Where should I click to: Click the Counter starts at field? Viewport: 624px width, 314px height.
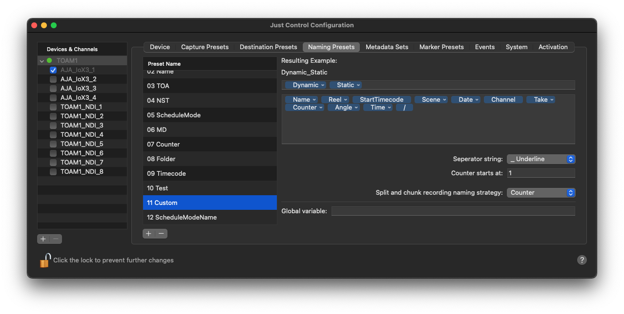541,173
